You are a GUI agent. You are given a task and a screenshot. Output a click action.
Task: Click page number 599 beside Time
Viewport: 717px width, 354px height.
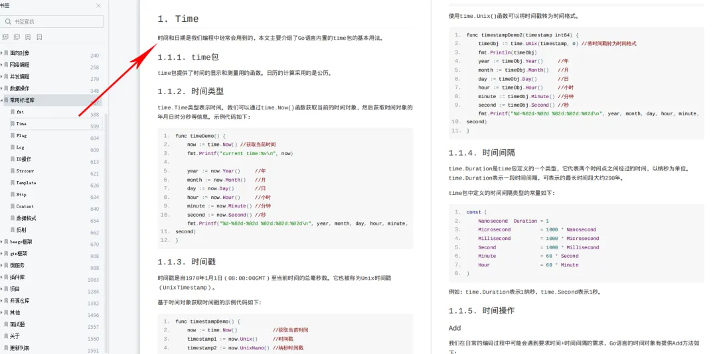tap(94, 127)
